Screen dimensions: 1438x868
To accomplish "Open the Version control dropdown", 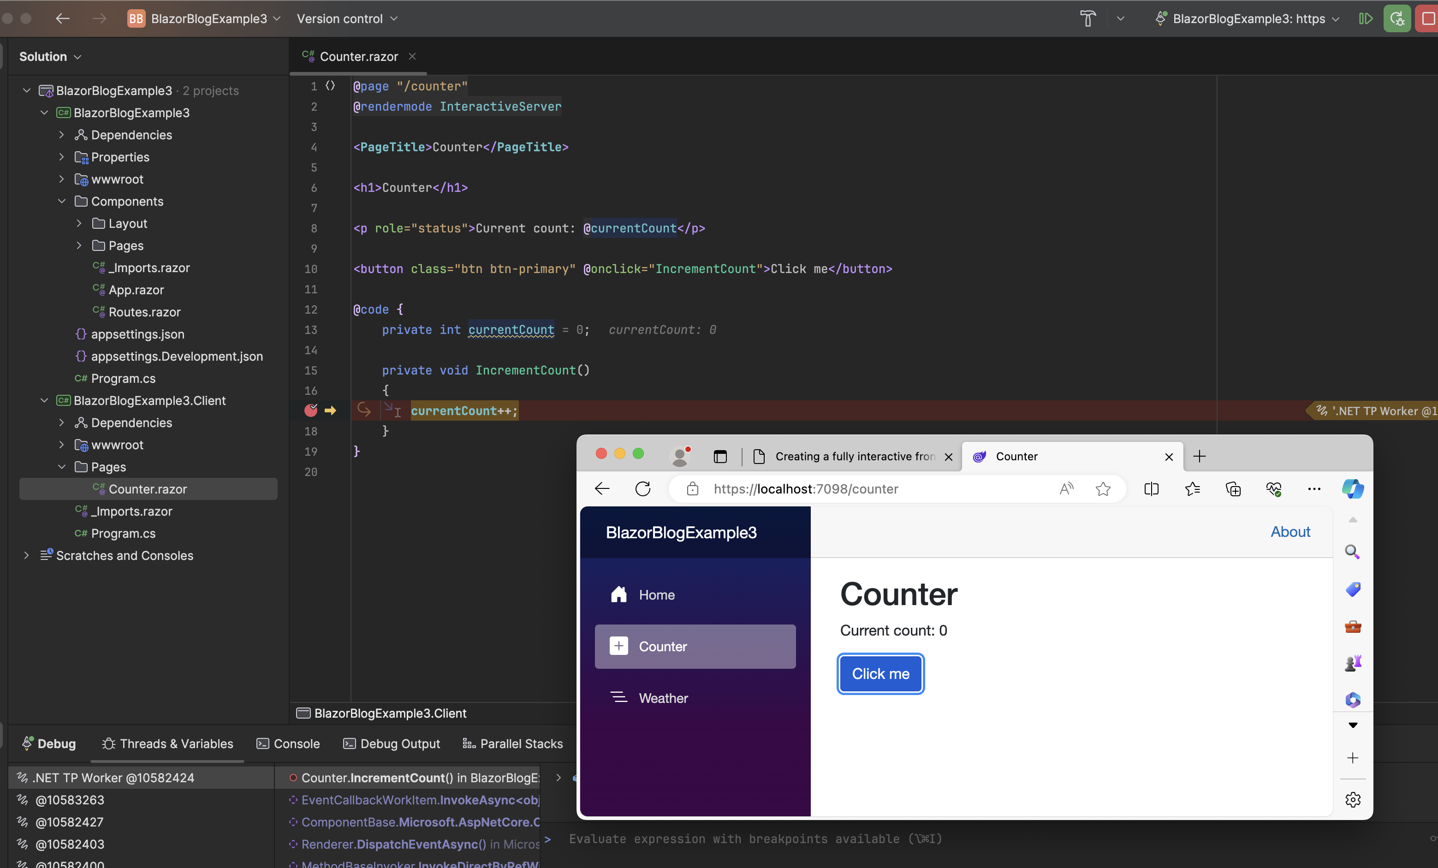I will [347, 19].
